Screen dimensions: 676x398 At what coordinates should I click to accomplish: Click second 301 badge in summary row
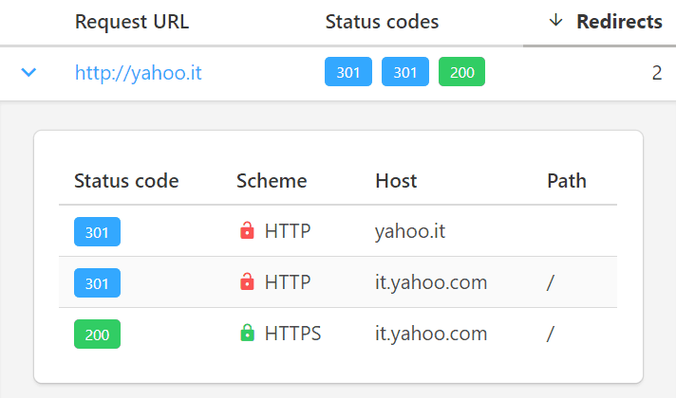point(405,71)
